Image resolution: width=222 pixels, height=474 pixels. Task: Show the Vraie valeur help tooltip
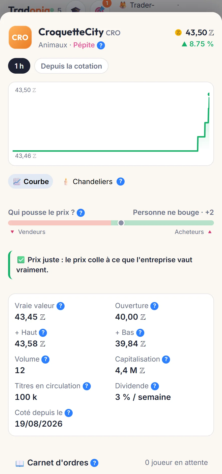click(x=61, y=306)
